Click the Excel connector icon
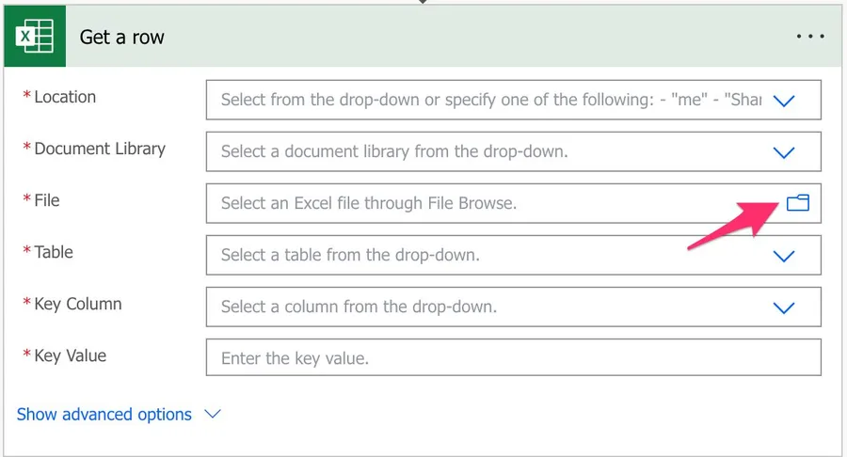Screen dimensions: 847x457 coord(35,38)
